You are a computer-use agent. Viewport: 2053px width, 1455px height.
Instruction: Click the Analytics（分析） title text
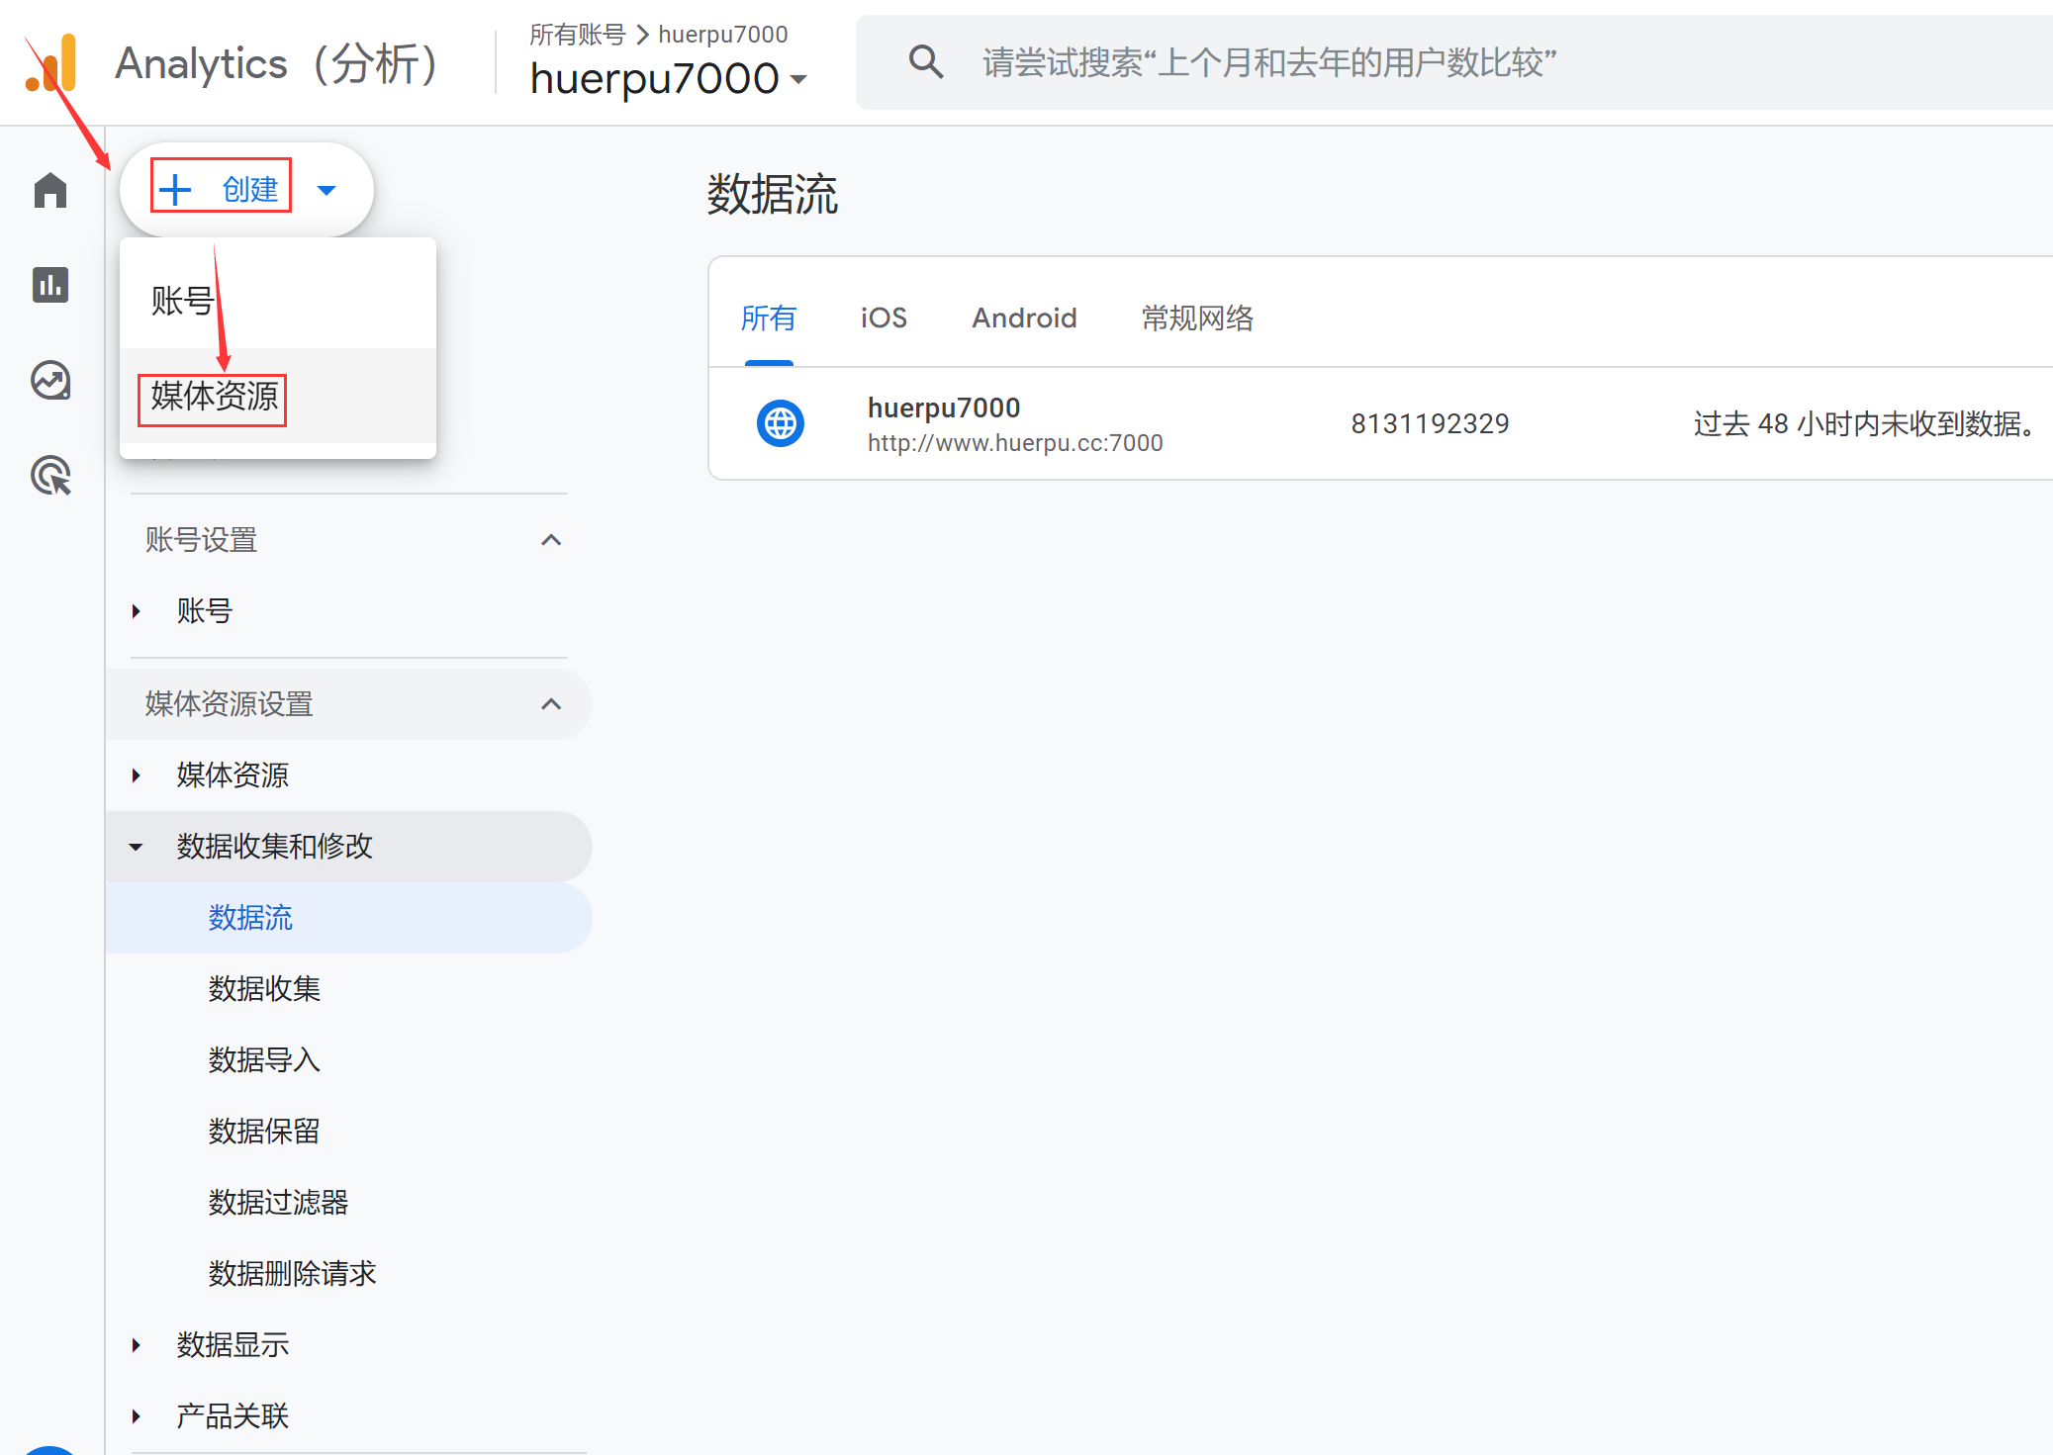[278, 63]
